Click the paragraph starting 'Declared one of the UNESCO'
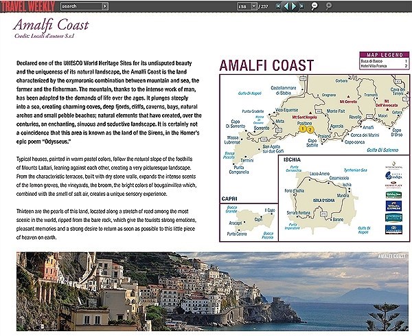This screenshot has height=336, width=412. (108, 102)
